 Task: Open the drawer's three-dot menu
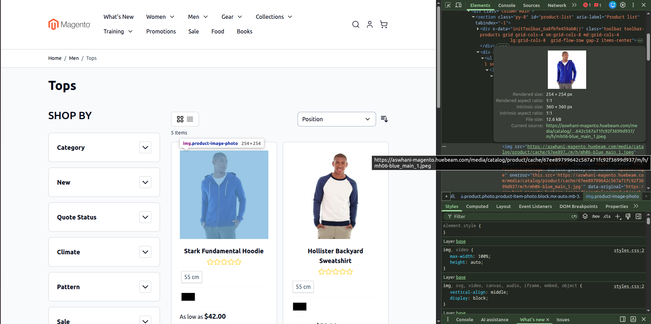tap(448, 319)
